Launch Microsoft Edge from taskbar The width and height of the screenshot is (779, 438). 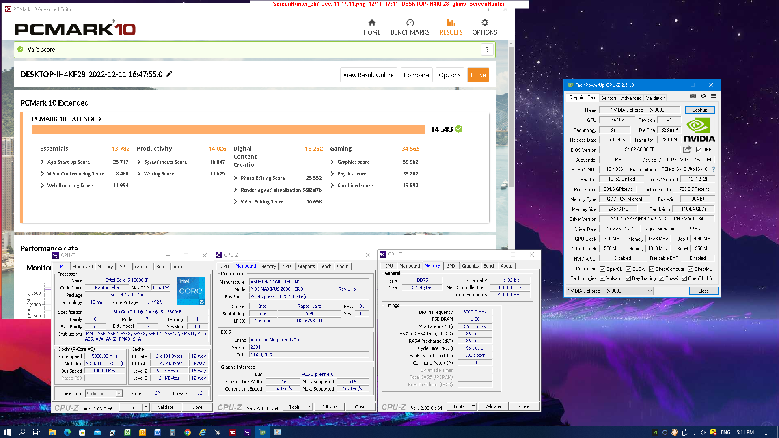tap(67, 432)
